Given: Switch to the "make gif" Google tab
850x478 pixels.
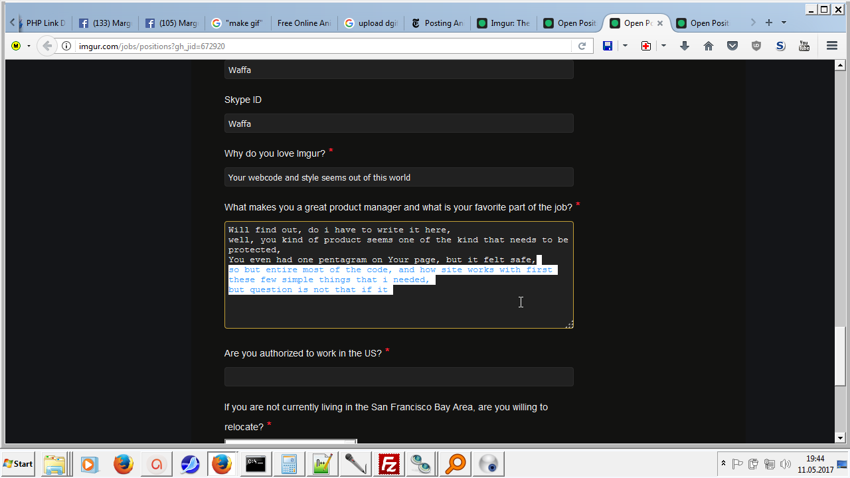Looking at the screenshot, I should click(238, 23).
